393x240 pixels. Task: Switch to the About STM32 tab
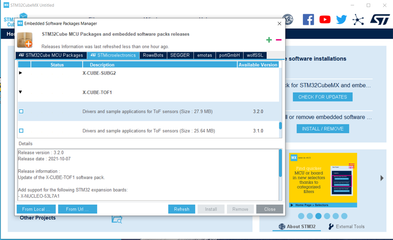297,227
